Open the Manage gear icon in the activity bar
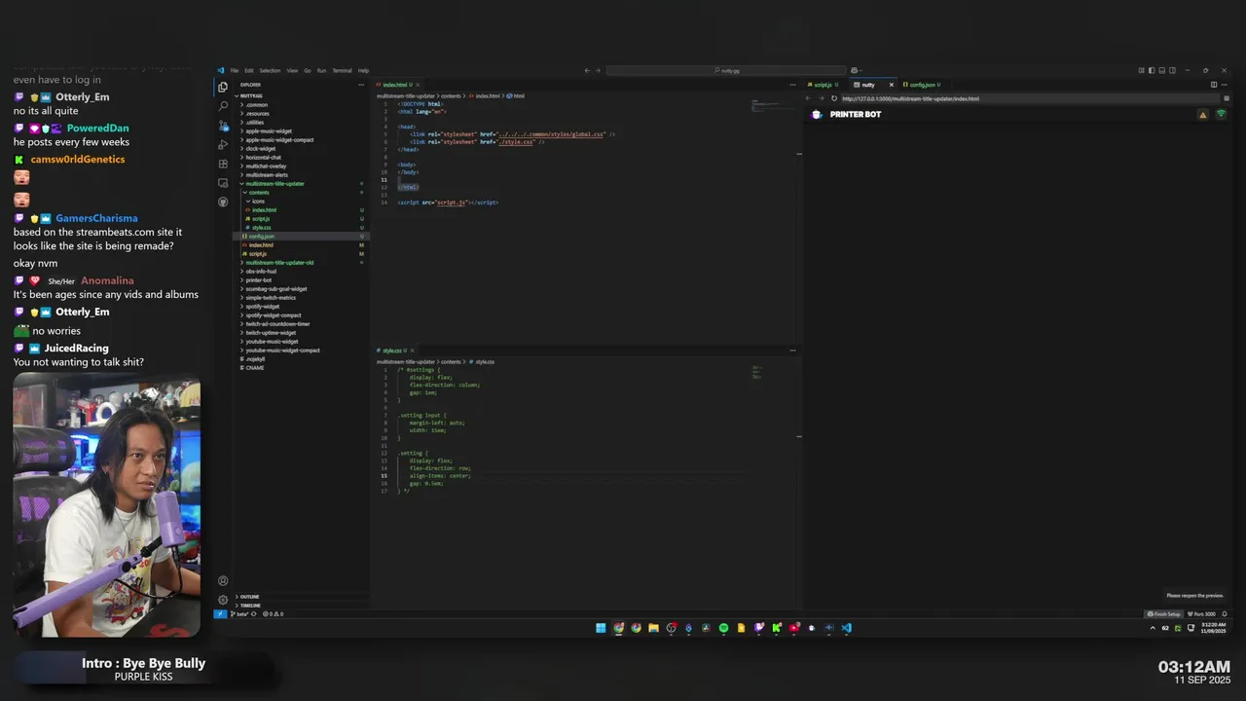This screenshot has width=1246, height=701. pos(223,600)
